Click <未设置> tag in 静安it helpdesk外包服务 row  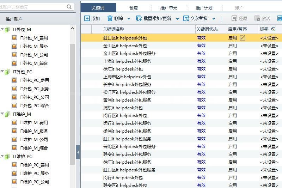269,154
